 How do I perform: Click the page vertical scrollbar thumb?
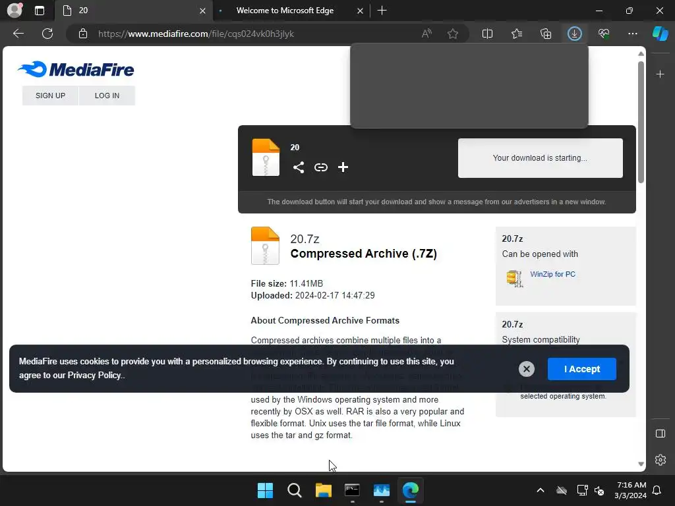641,122
